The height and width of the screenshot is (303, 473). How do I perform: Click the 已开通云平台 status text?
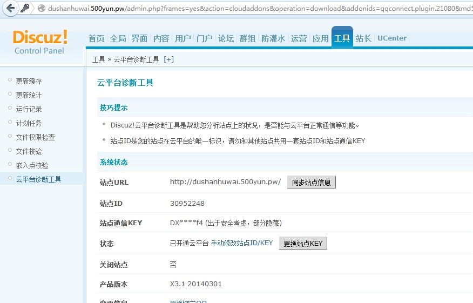click(190, 243)
